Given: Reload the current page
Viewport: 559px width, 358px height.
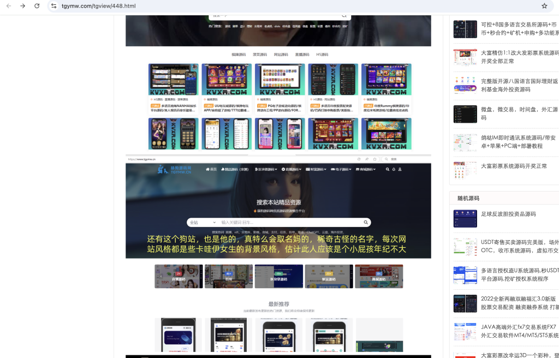Looking at the screenshot, I should [37, 6].
